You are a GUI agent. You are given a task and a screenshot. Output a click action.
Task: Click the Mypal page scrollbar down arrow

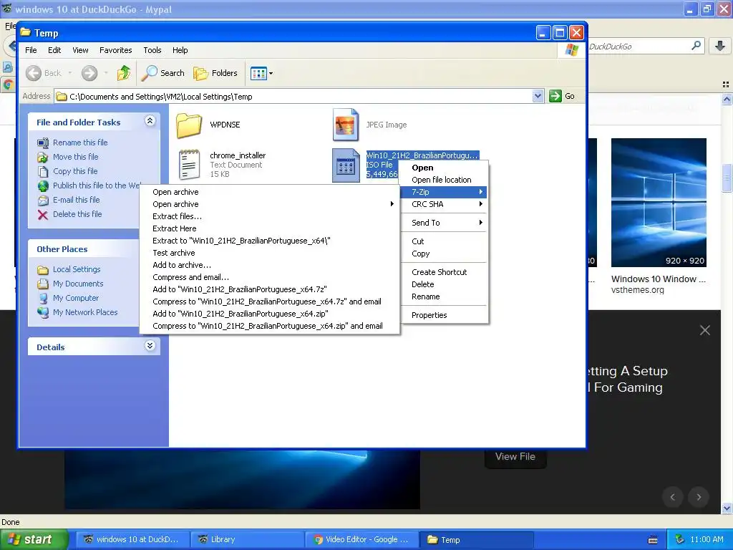coord(727,508)
